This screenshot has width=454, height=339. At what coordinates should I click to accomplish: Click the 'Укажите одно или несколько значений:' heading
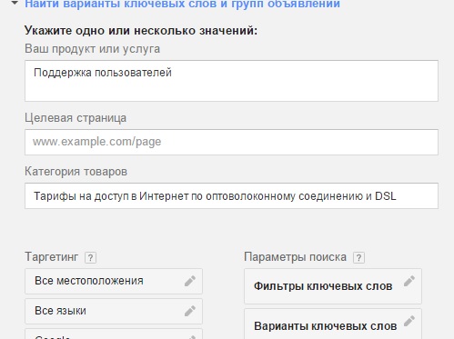pos(141,31)
